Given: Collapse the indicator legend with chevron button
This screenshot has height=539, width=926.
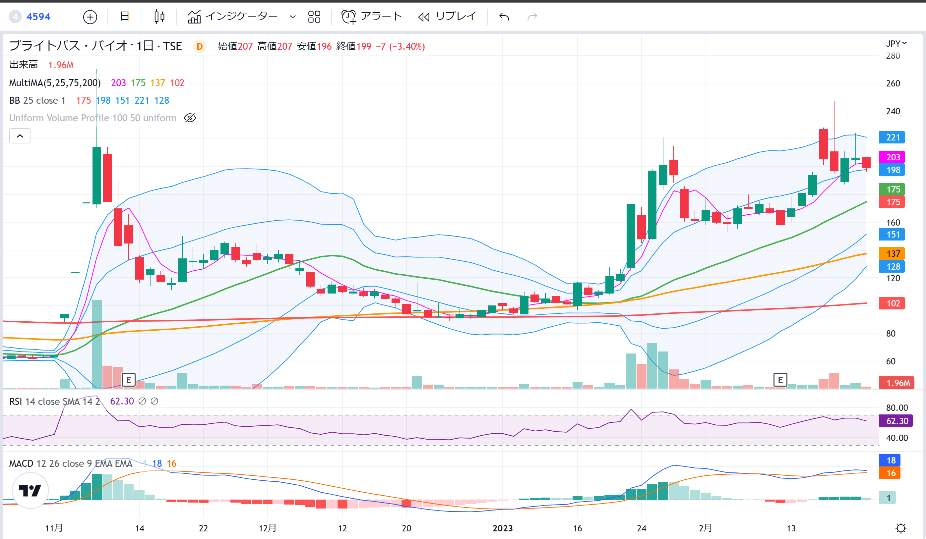Looking at the screenshot, I should coord(20,136).
